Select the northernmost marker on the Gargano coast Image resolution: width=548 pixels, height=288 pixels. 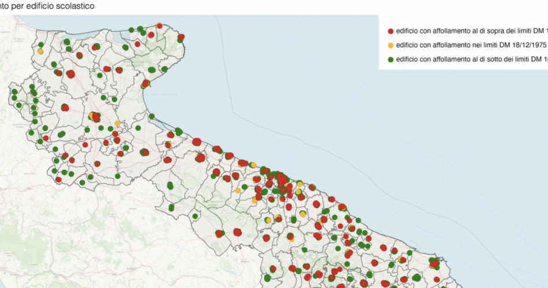159,25
